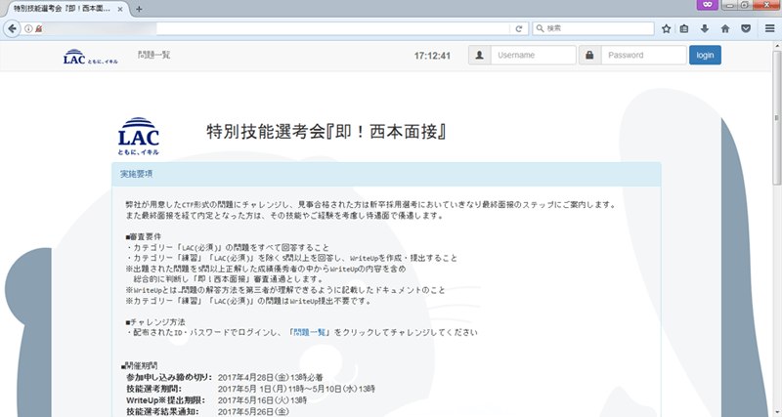Click the 技能選考結果通知 label

point(162,411)
